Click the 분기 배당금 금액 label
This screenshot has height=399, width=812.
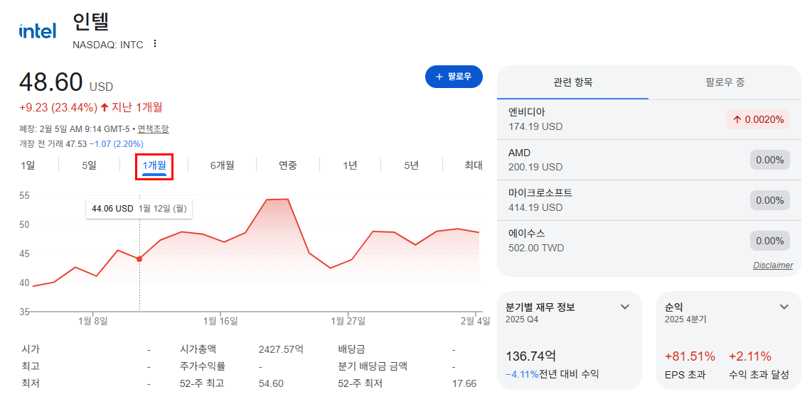click(373, 366)
